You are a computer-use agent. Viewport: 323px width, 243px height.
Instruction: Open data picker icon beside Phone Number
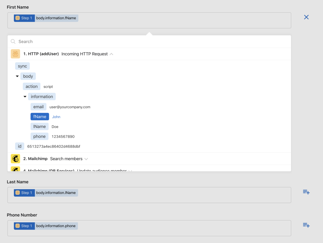306,225
